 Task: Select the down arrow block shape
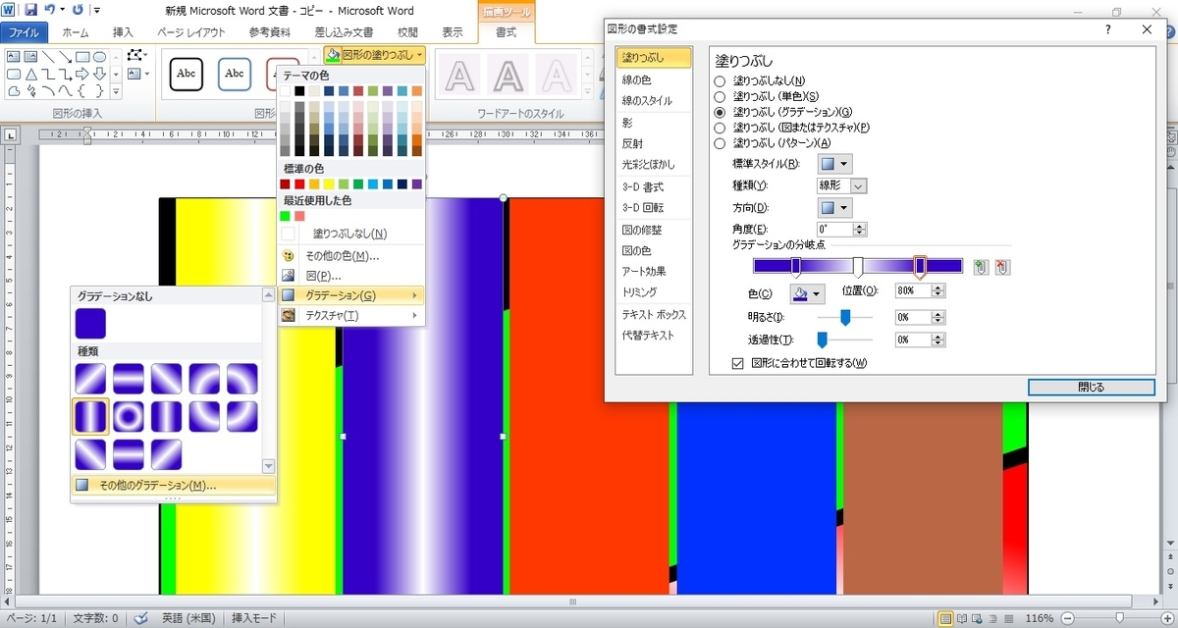pos(101,75)
